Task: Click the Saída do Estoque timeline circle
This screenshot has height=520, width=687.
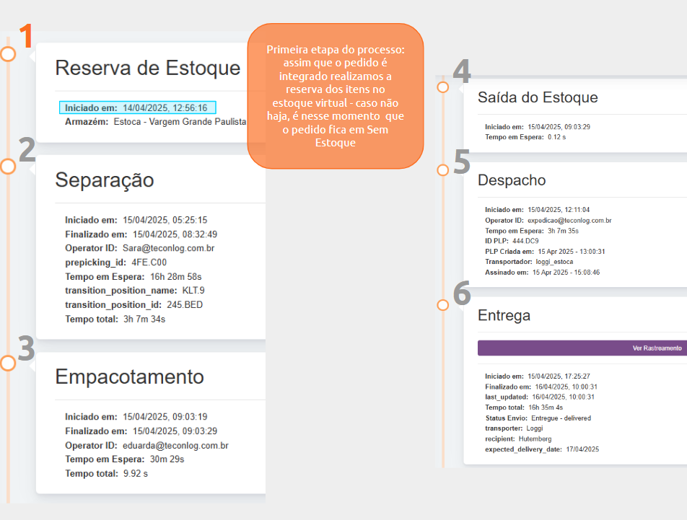Action: pos(443,87)
